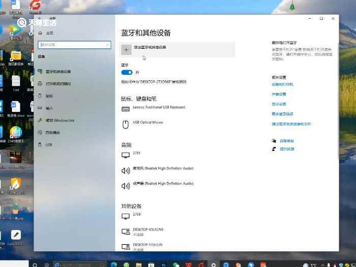Click the plus icon to add Bluetooth device

[126, 50]
